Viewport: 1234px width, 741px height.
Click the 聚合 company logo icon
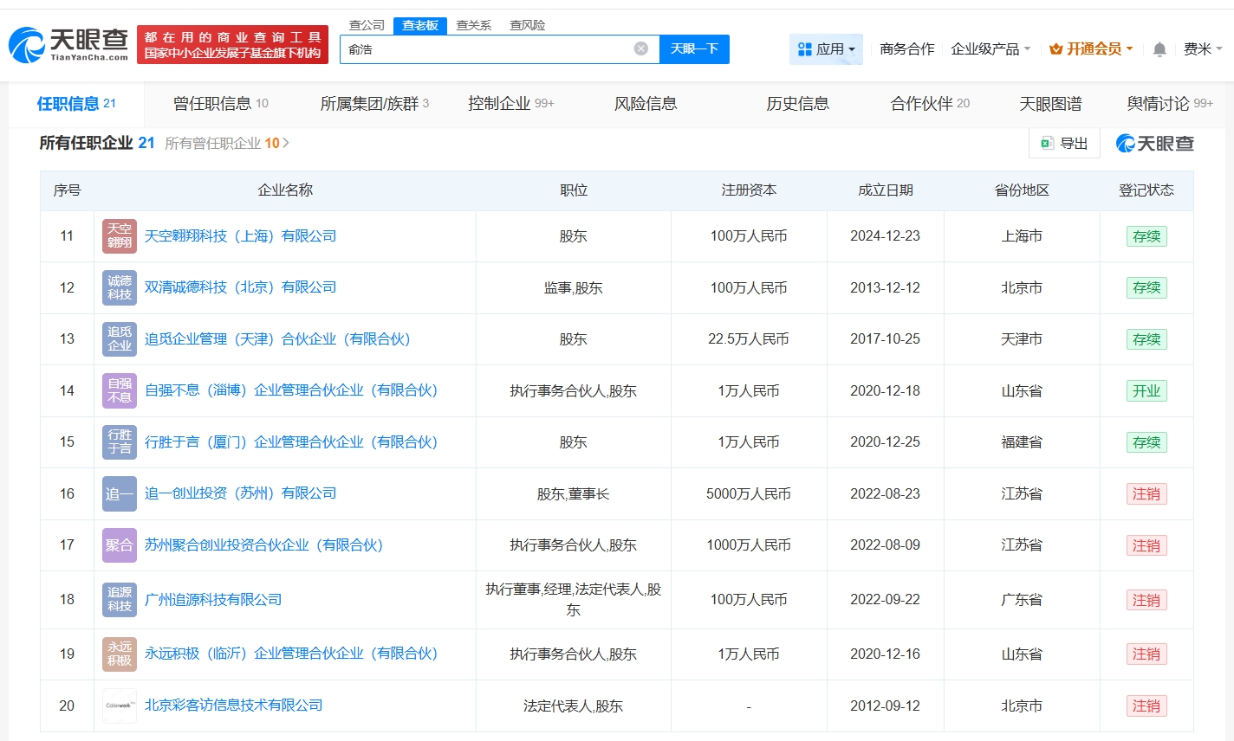120,545
